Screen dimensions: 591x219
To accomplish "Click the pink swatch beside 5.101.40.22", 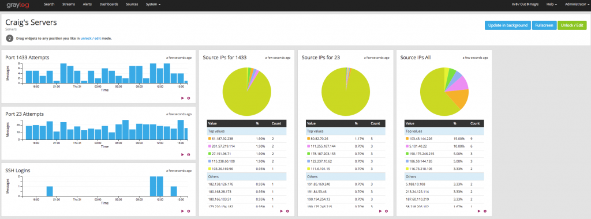I will tap(407, 146).
